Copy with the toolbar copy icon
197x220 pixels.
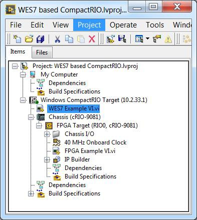[x=69, y=39]
